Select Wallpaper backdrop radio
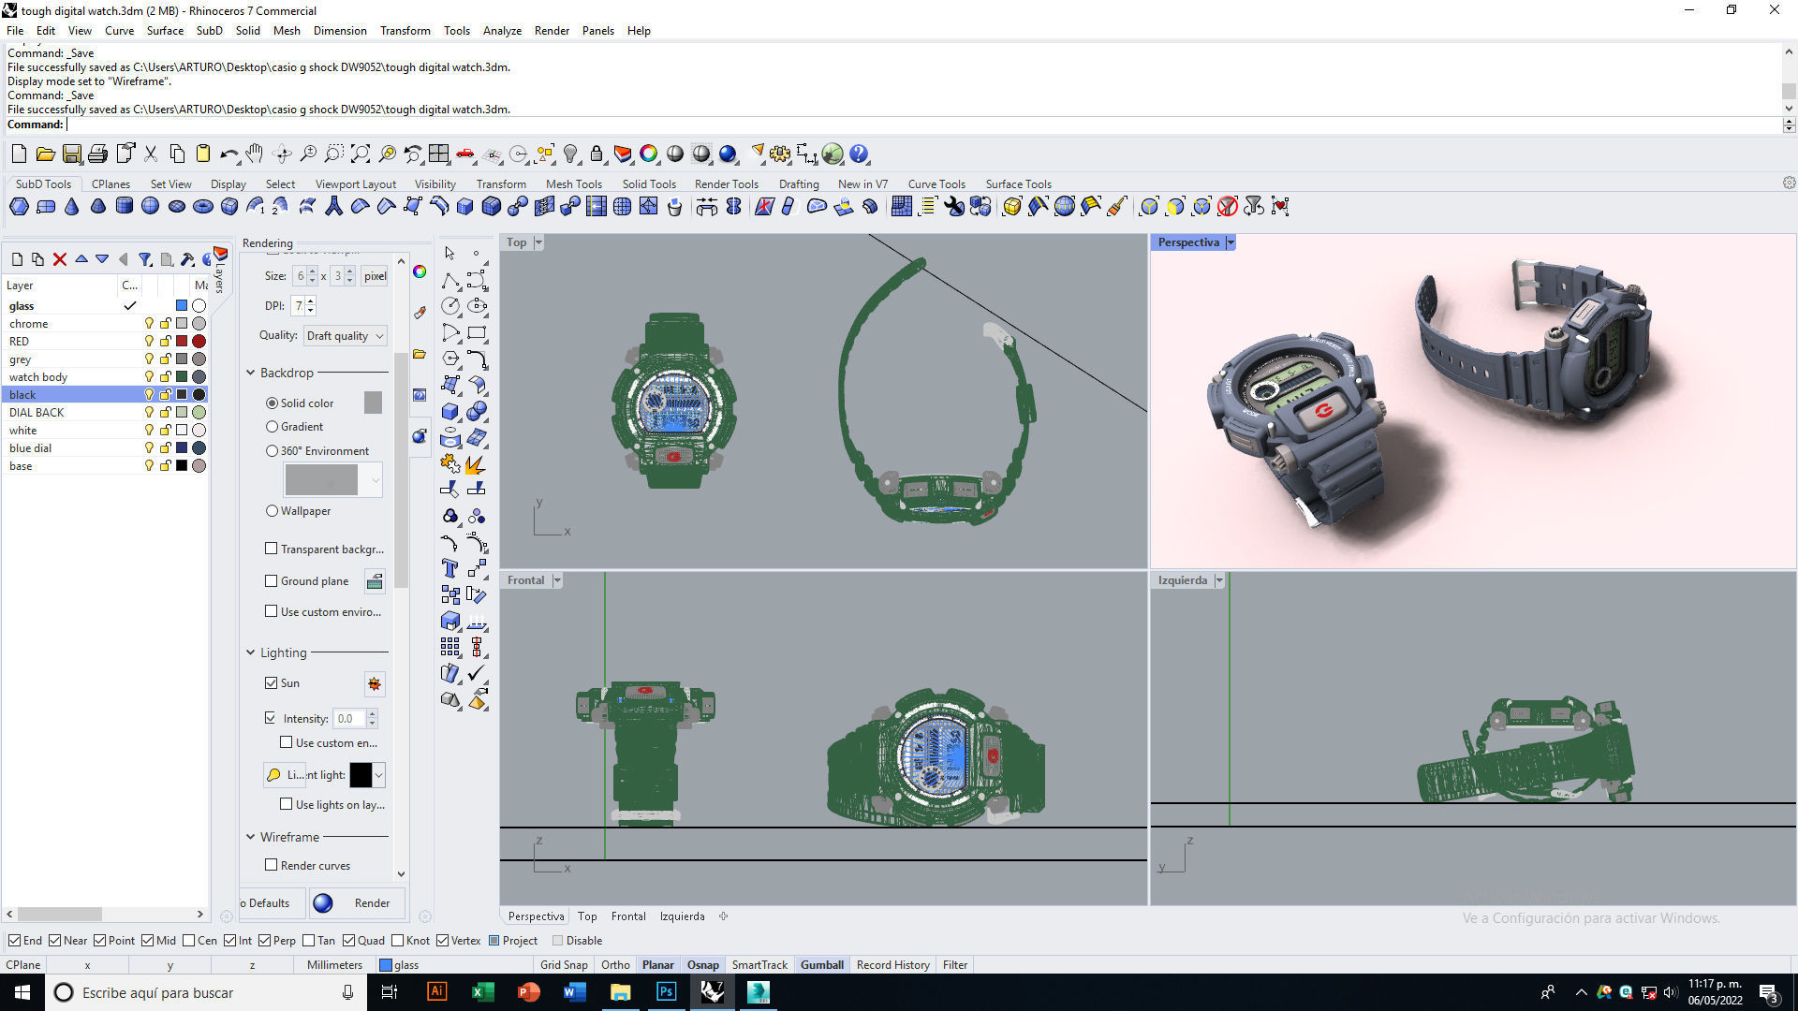1798x1011 pixels. pos(273,511)
